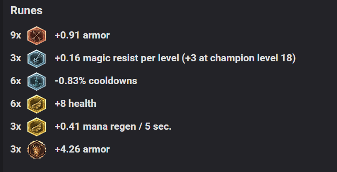The image size is (337, 172).
Task: Click the red crossed-arrows armor rune icon
Action: [37, 36]
